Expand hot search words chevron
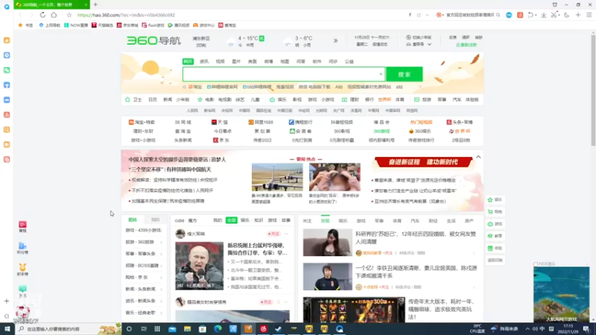Screen dimensions: 596x335 point(420,87)
